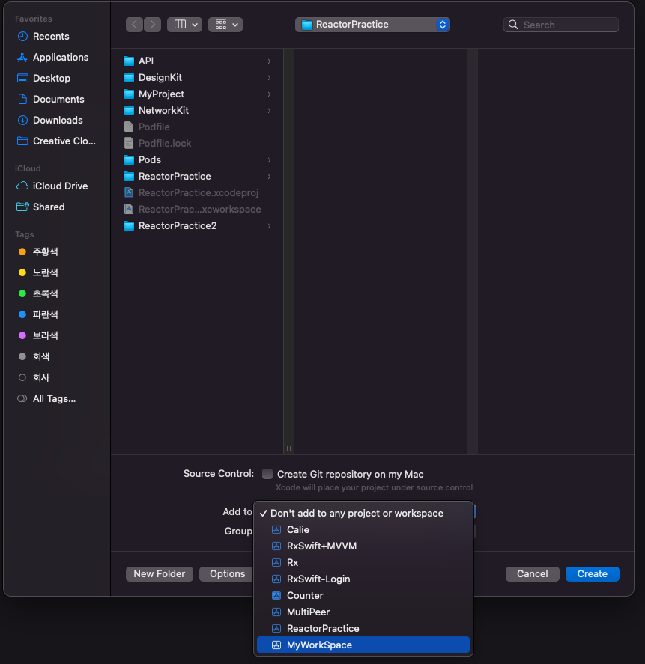Click the Options button
This screenshot has width=645, height=664.
point(227,574)
